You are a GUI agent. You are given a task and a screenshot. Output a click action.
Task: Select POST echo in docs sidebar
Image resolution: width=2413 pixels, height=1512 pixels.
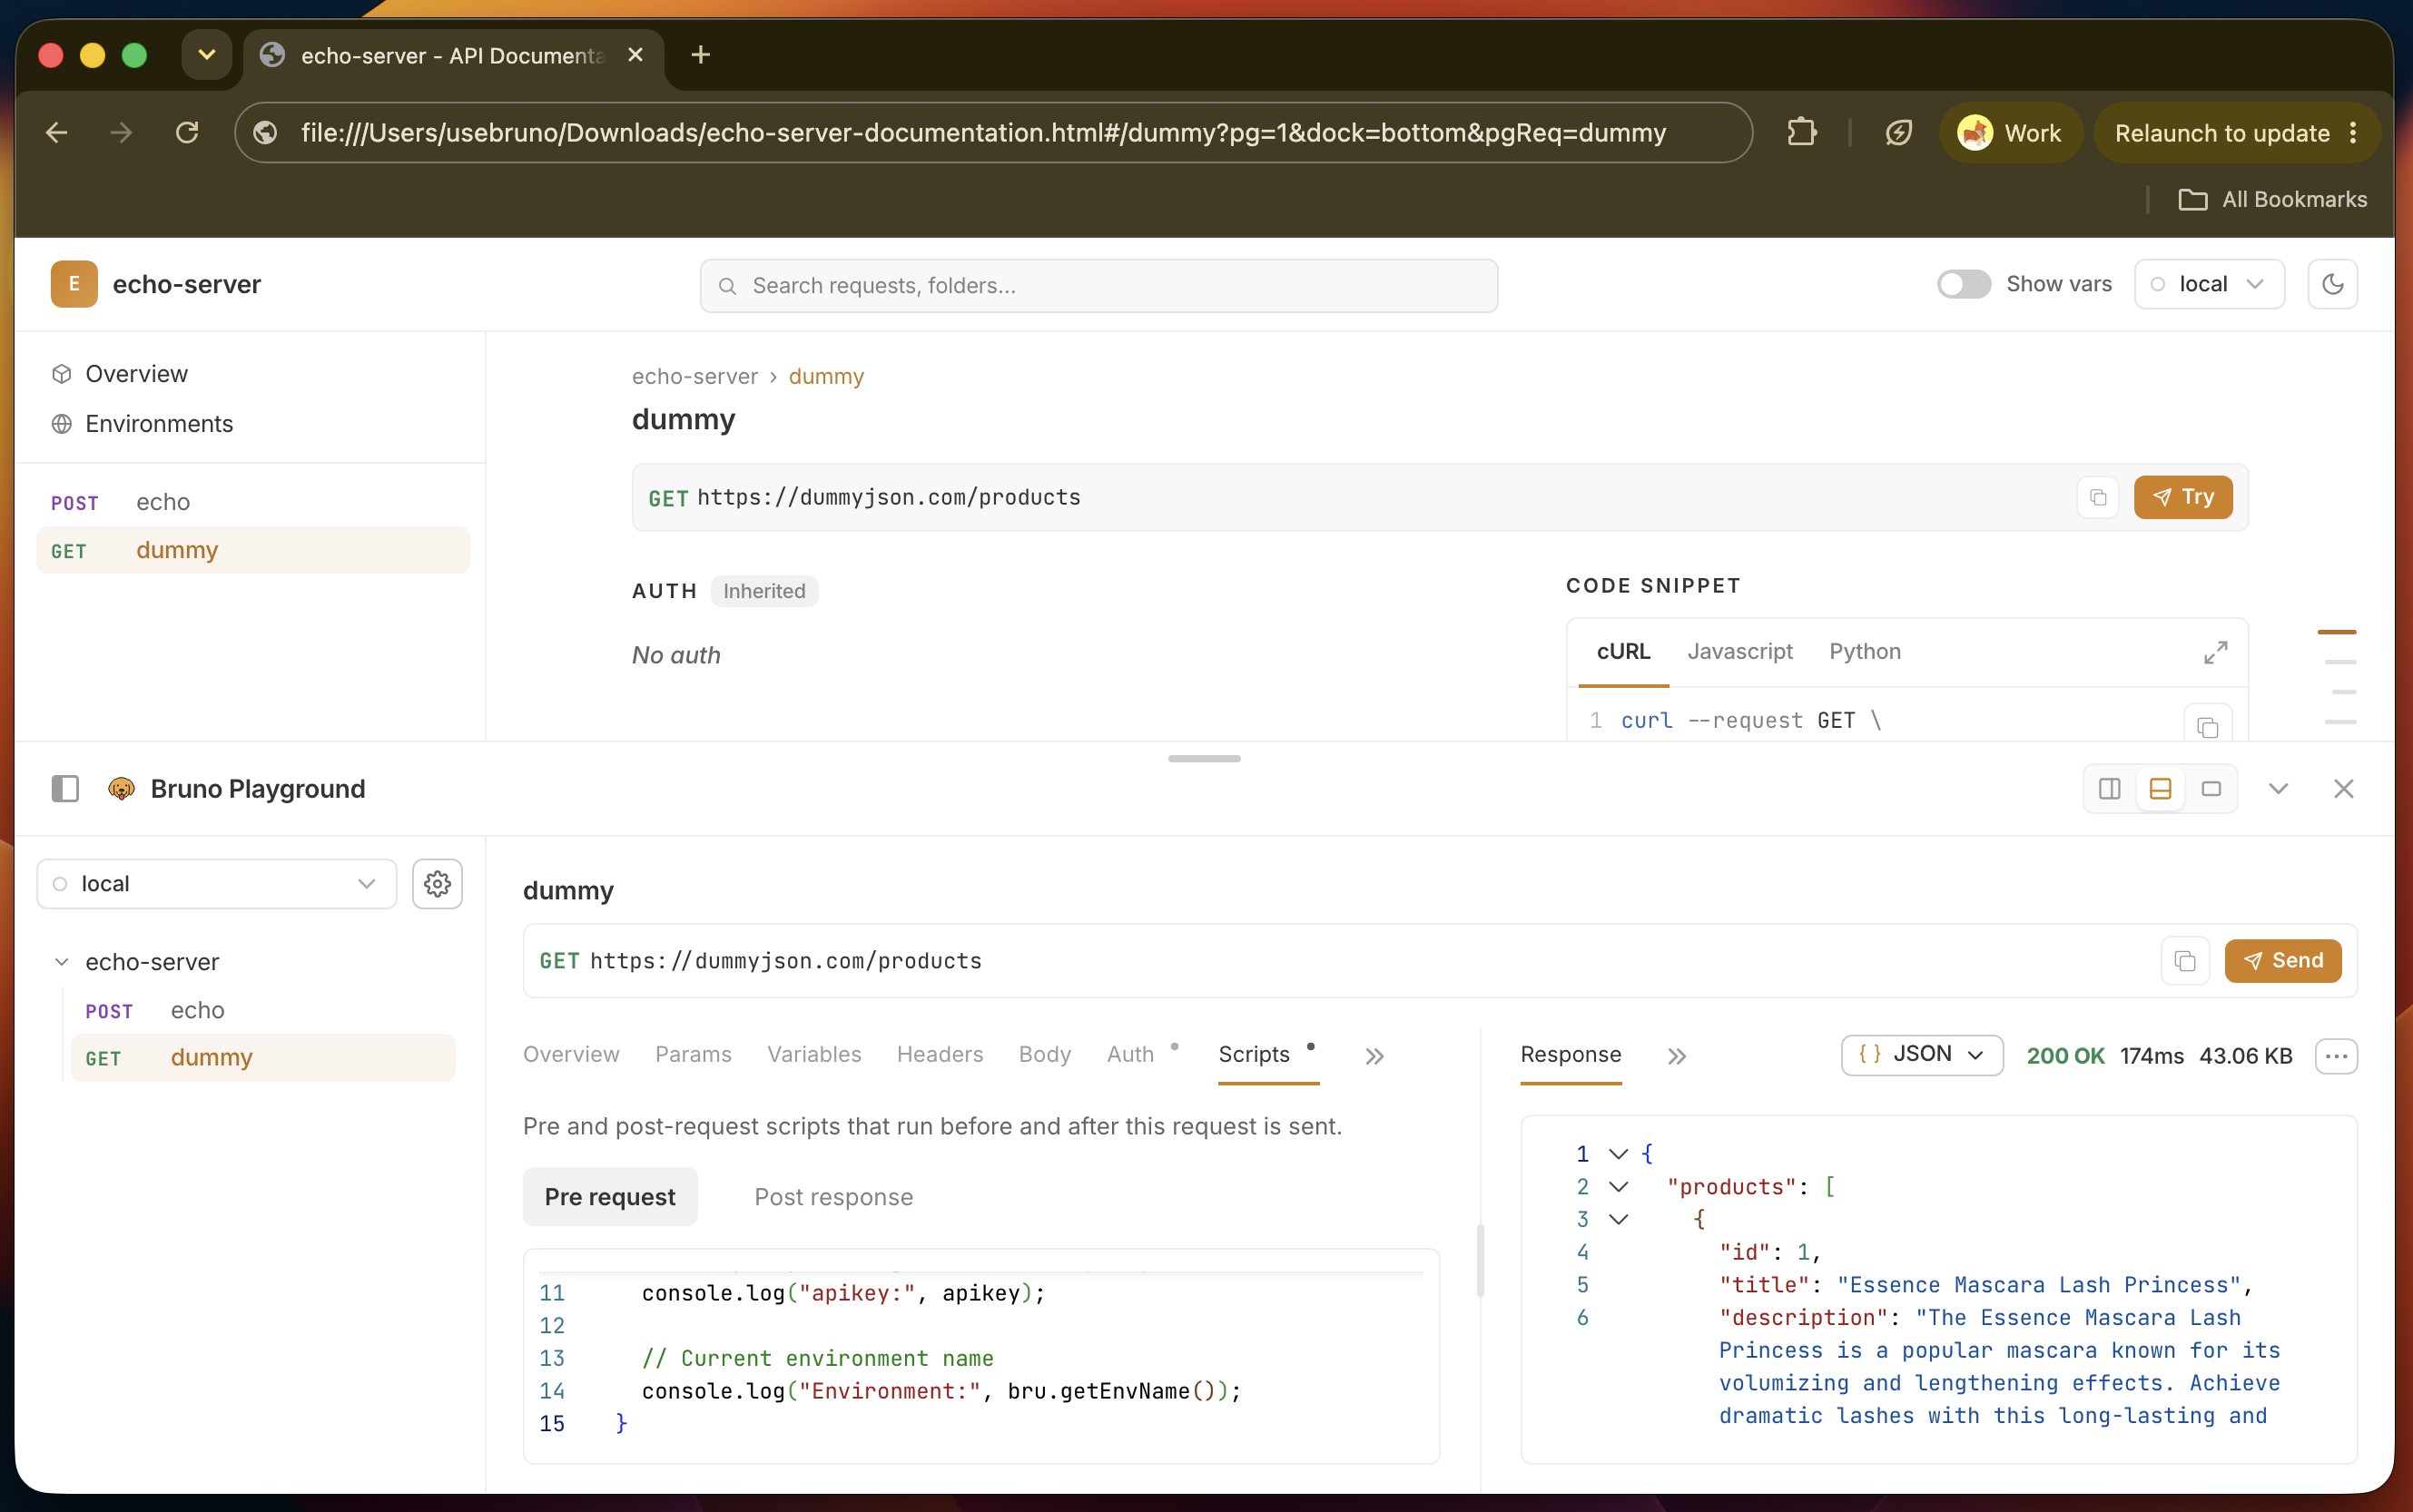pyautogui.click(x=253, y=502)
